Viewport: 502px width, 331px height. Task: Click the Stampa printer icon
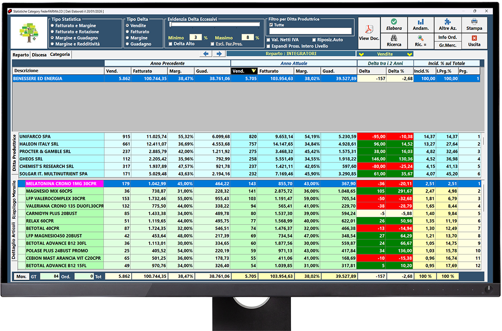coord(474,22)
